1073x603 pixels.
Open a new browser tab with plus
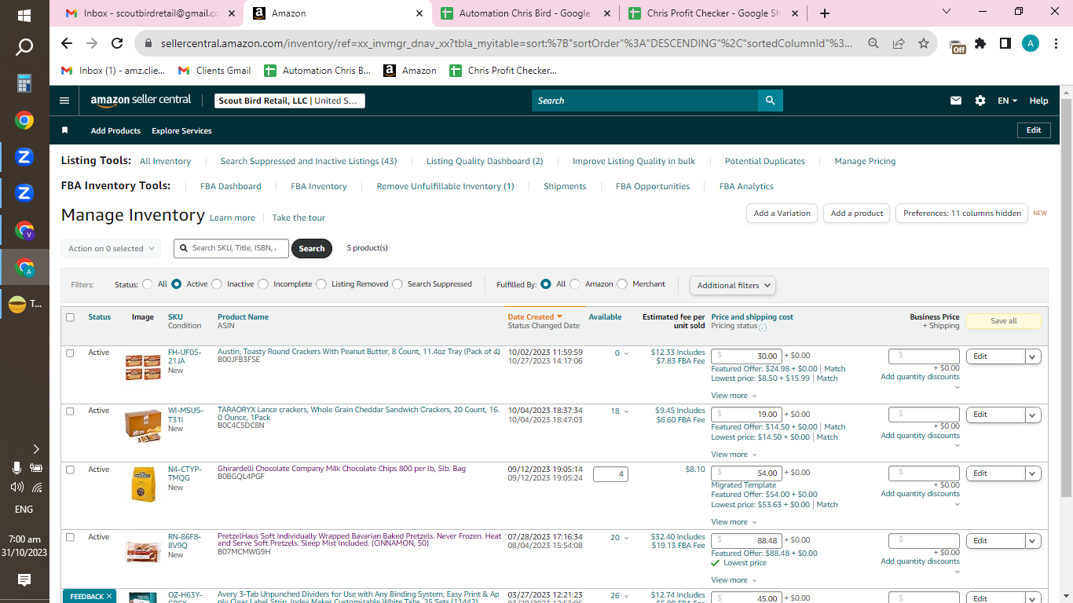click(x=824, y=13)
